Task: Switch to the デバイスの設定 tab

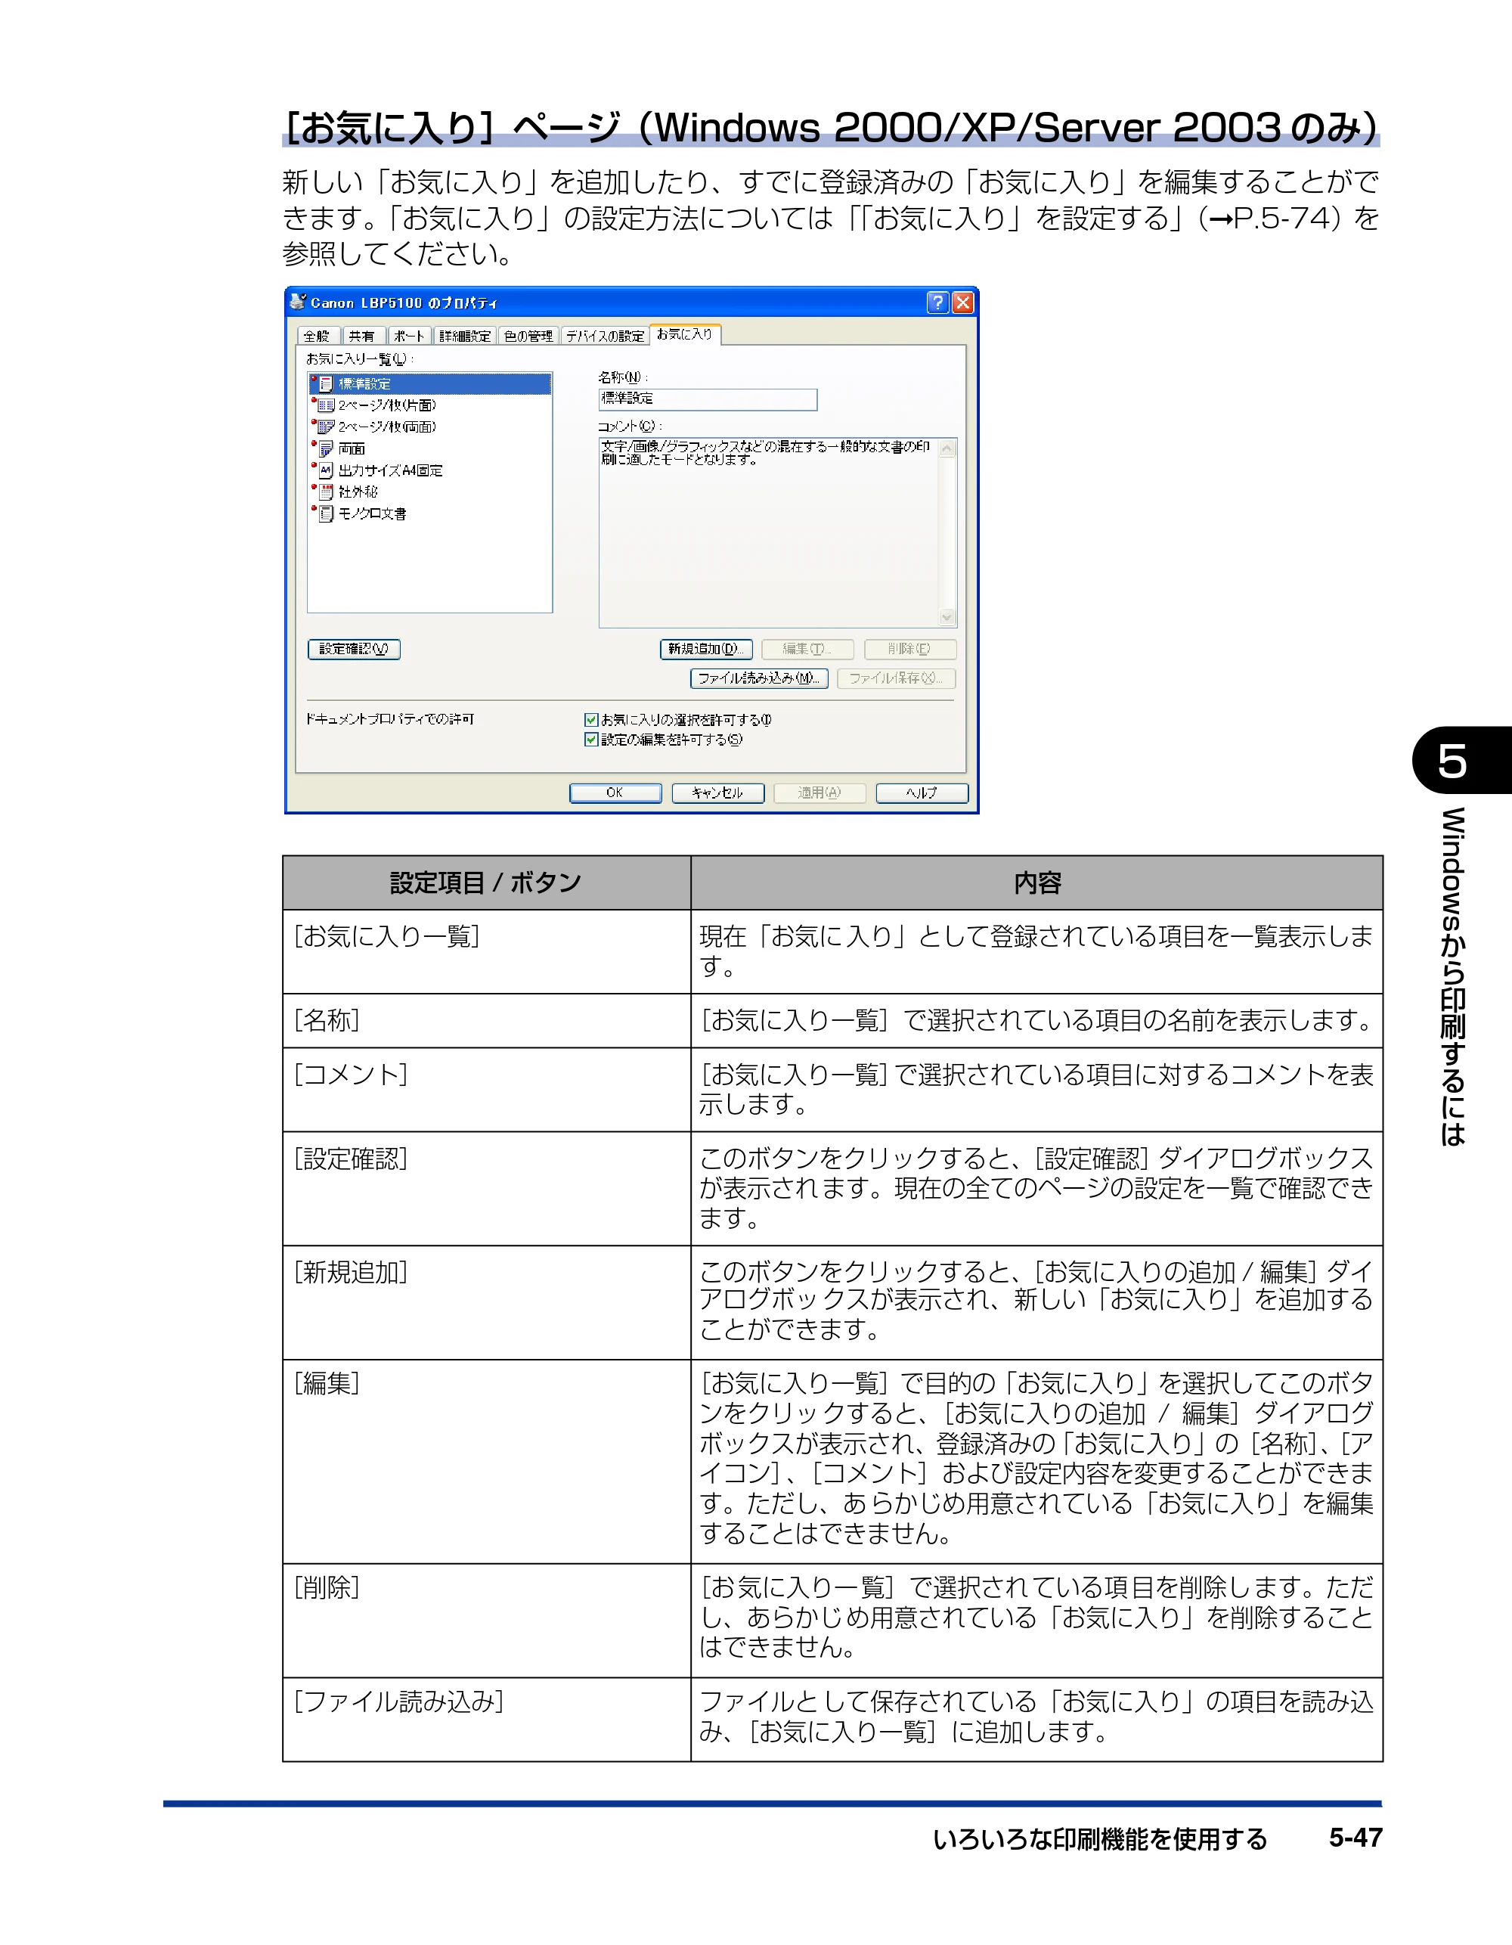Action: pyautogui.click(x=605, y=336)
